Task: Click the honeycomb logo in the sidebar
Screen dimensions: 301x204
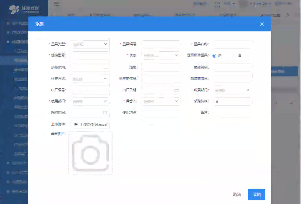Action: coord(14,10)
